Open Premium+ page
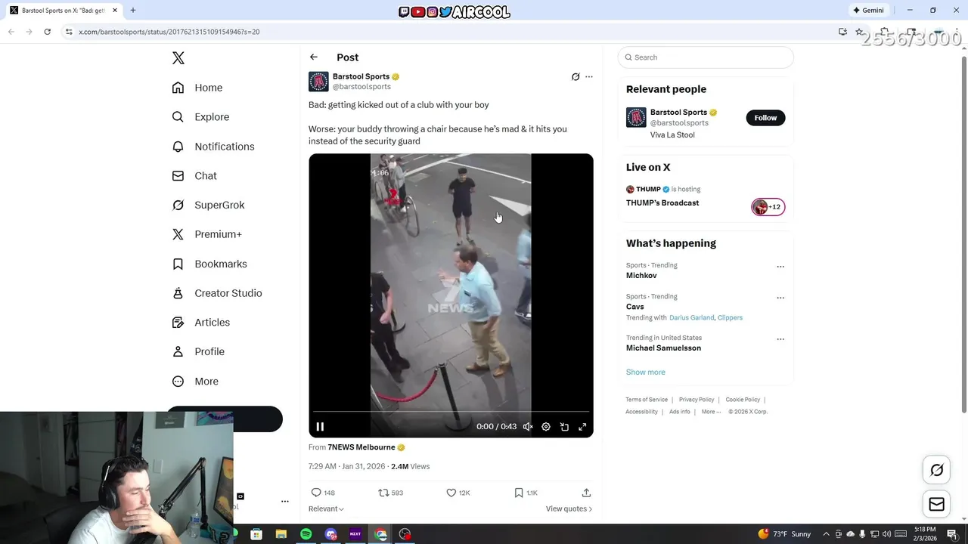The width and height of the screenshot is (968, 544). [206, 234]
